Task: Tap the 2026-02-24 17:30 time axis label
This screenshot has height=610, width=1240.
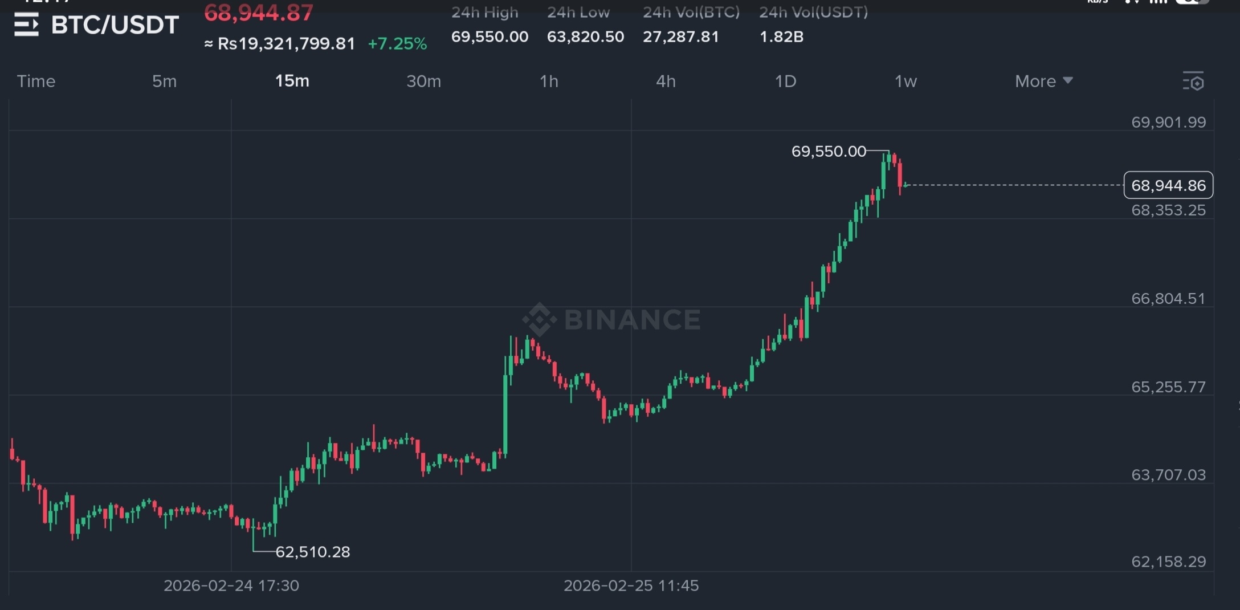Action: 231,585
